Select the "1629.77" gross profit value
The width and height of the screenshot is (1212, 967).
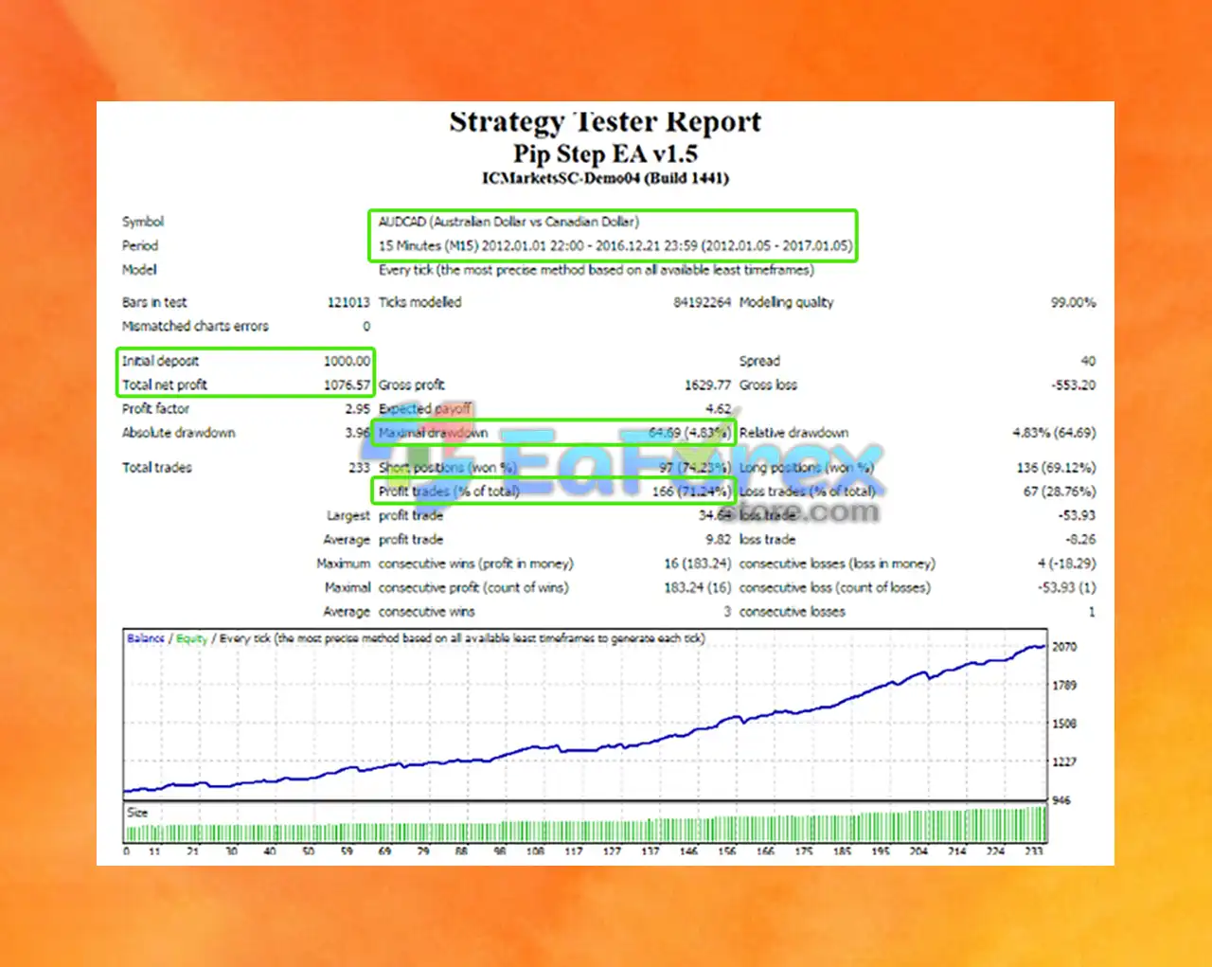[x=707, y=385]
